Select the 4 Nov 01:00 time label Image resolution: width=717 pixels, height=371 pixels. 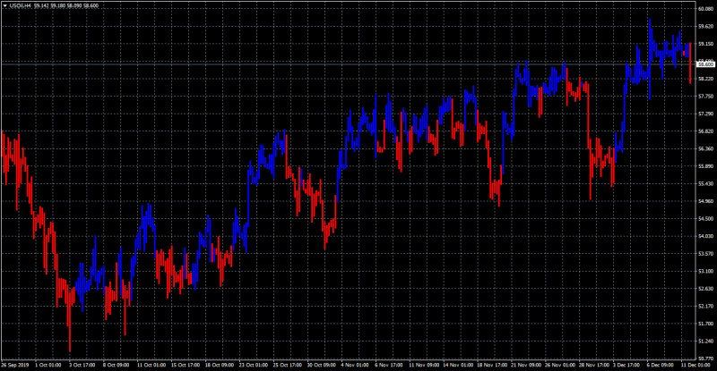coord(355,365)
